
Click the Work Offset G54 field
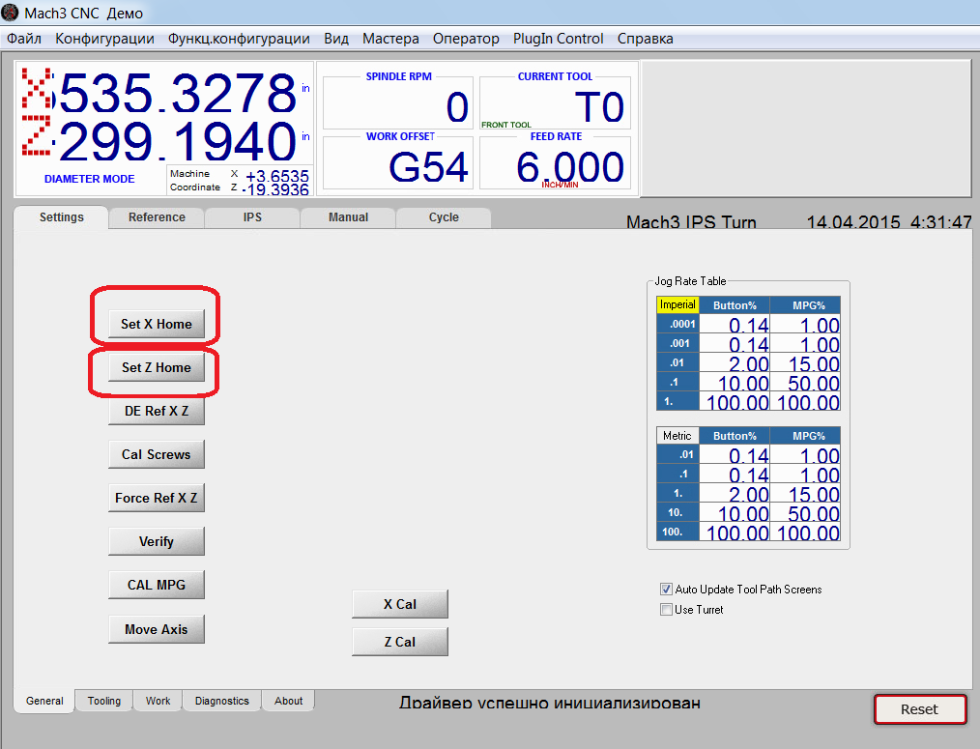click(x=397, y=166)
